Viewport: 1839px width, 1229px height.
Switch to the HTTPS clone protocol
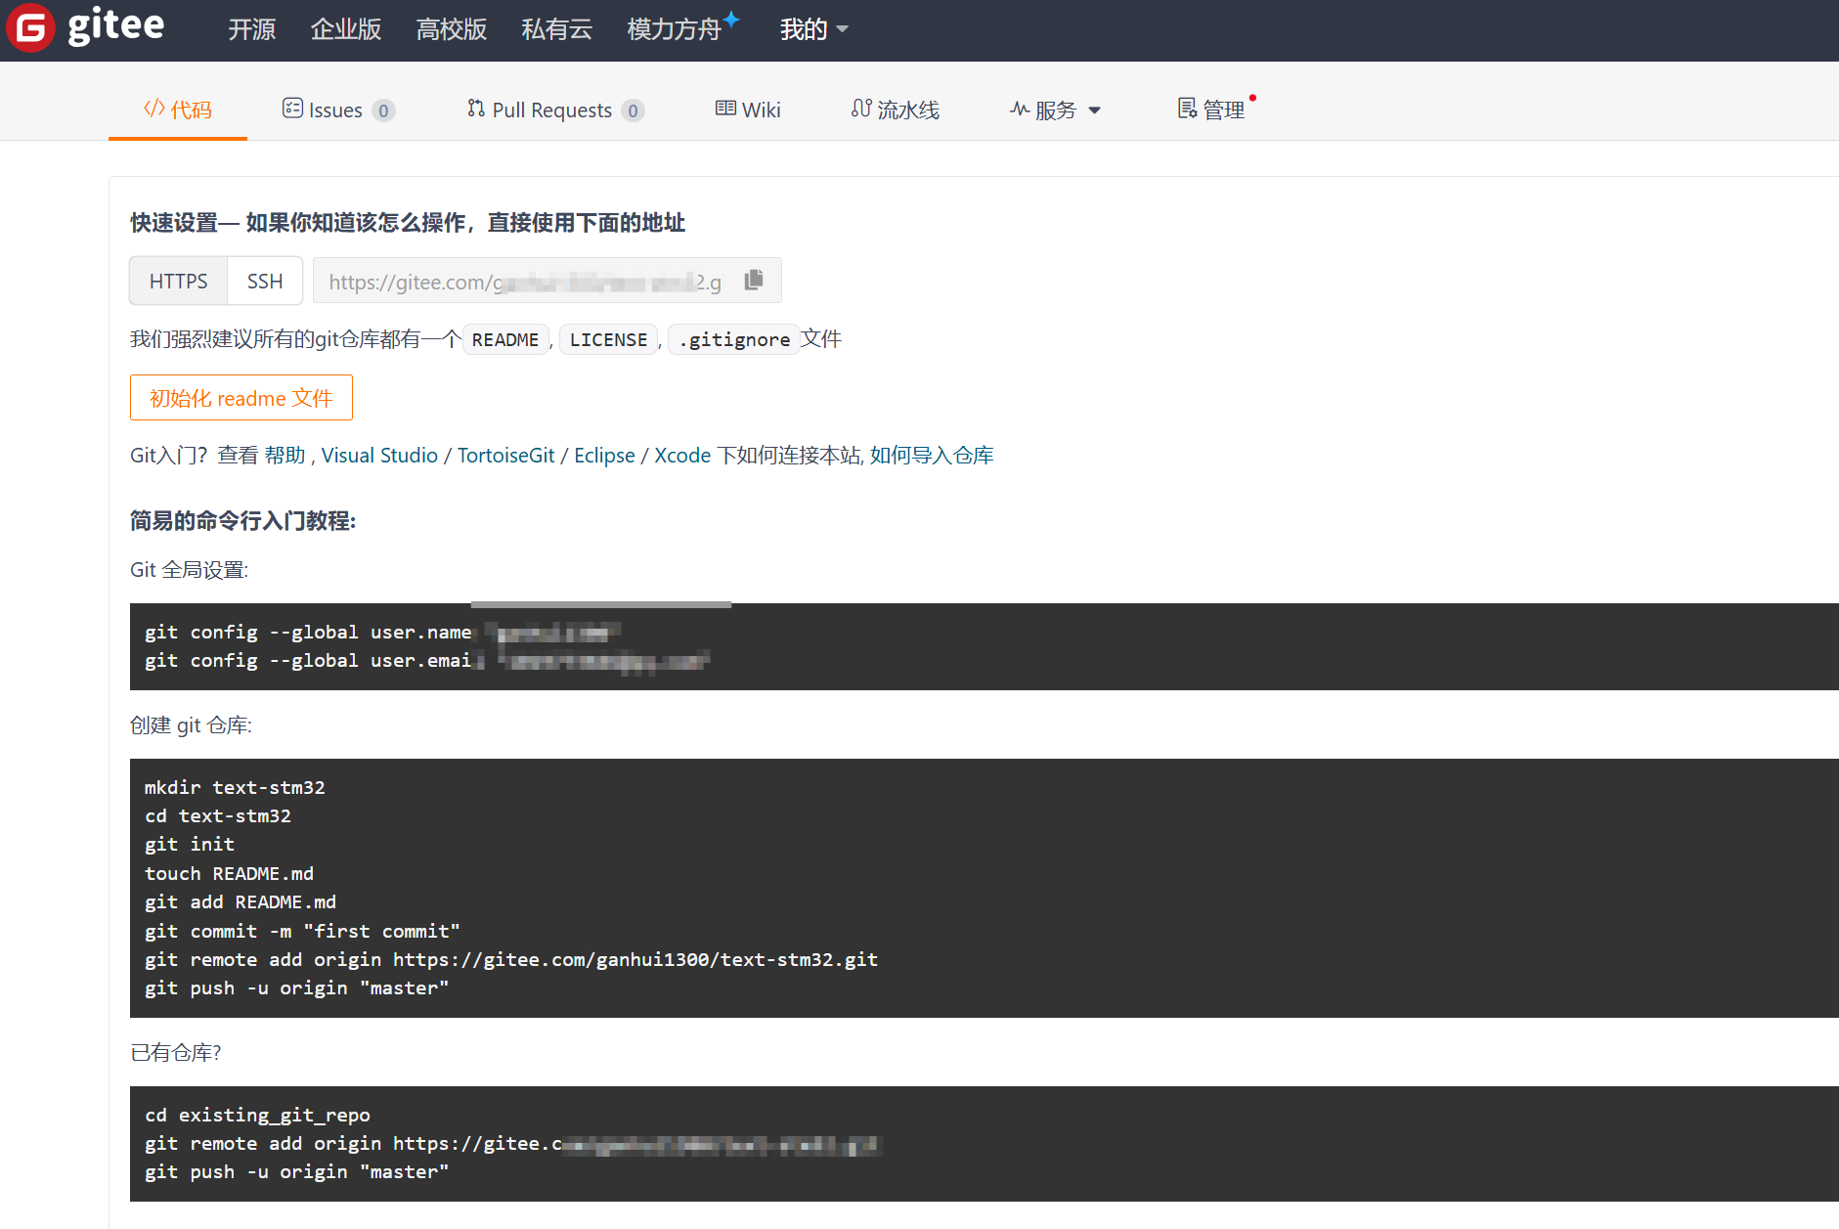tap(178, 281)
